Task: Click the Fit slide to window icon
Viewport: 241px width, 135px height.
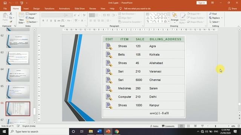Action: coord(239,126)
